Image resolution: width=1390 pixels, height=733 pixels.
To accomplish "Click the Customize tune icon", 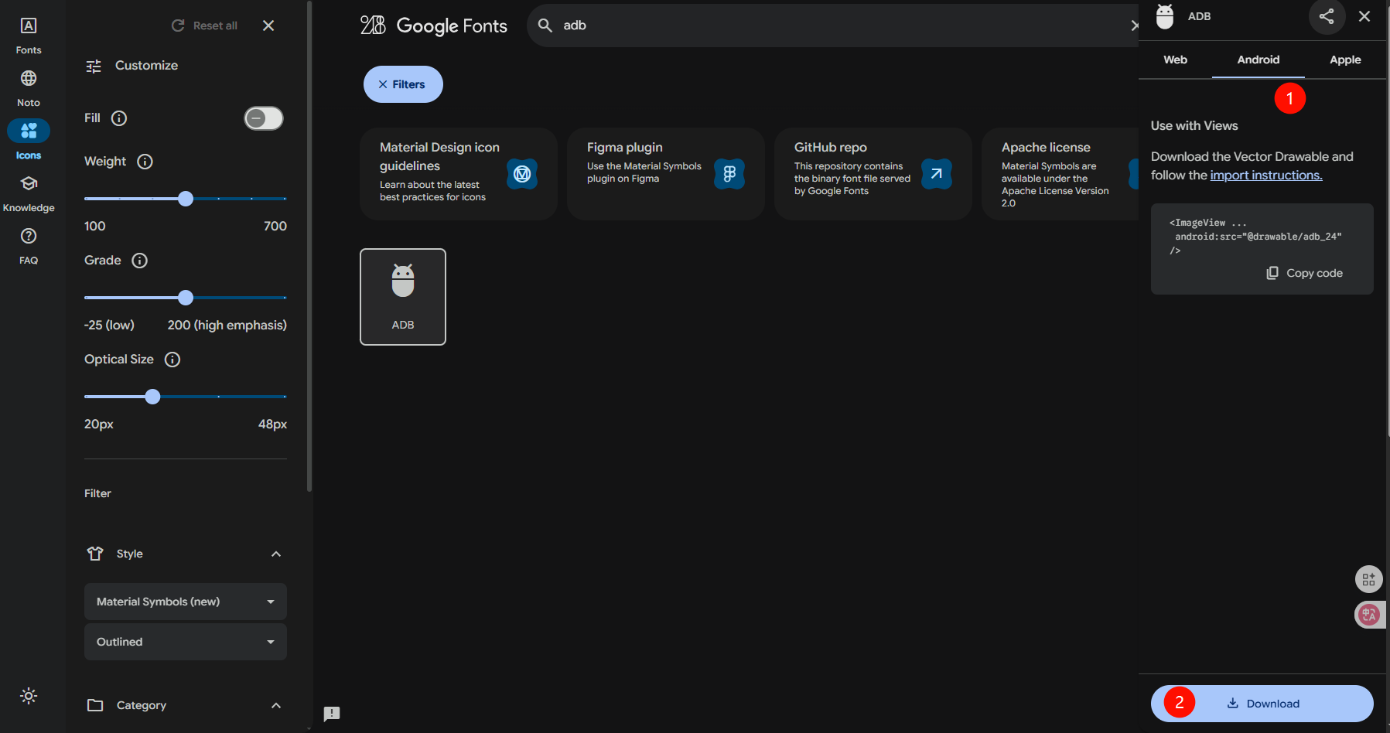I will (94, 66).
